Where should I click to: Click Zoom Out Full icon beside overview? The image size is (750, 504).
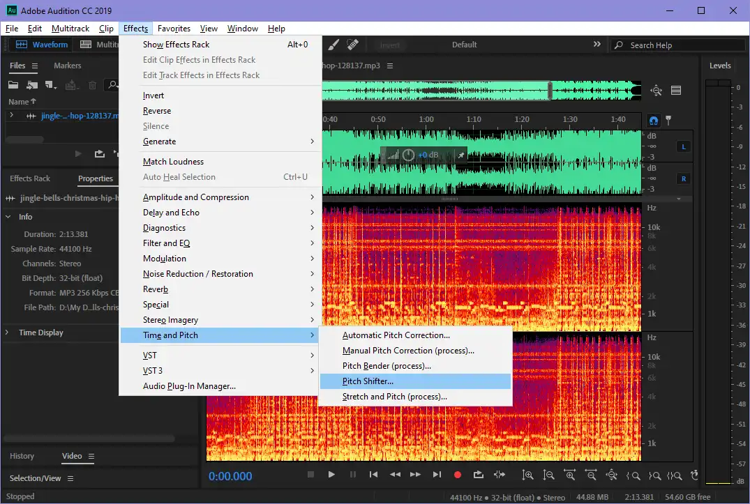tap(656, 91)
